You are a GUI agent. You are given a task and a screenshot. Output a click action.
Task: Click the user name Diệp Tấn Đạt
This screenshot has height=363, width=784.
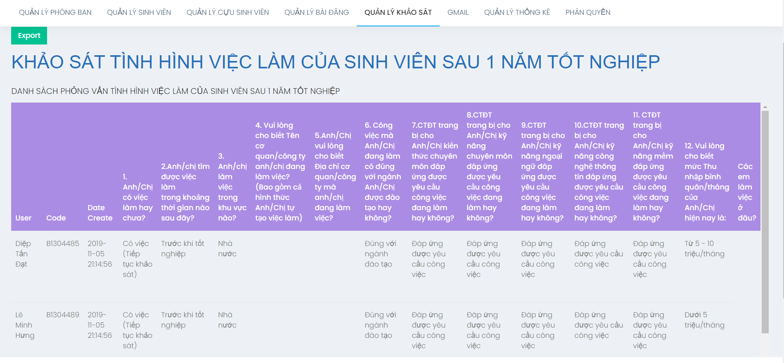[x=23, y=254]
